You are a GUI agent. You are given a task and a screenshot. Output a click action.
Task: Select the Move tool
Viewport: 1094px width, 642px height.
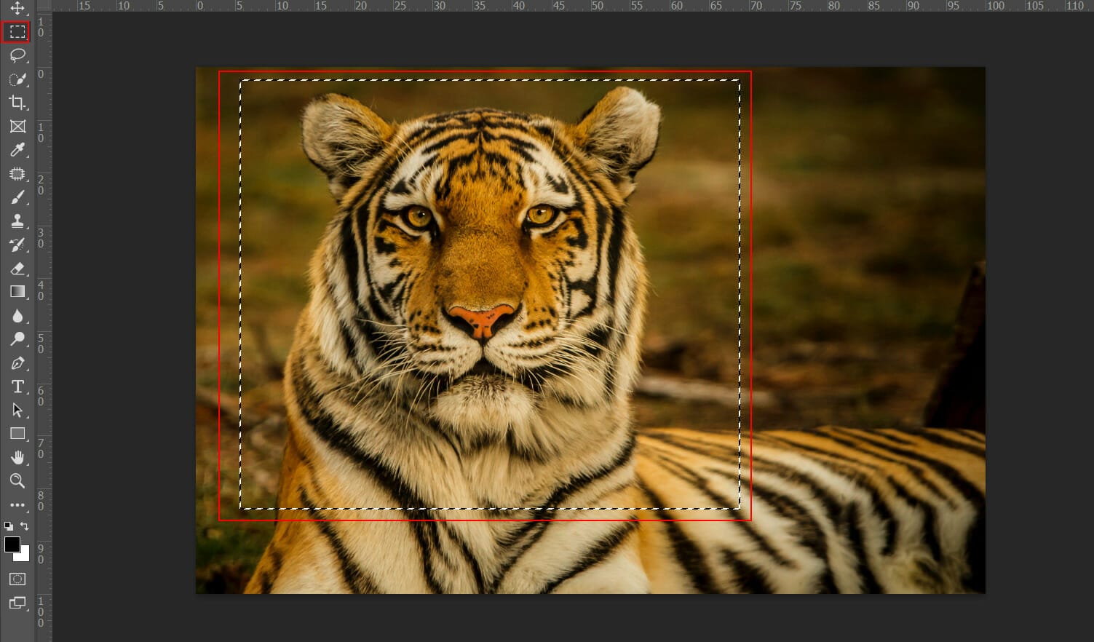tap(17, 8)
